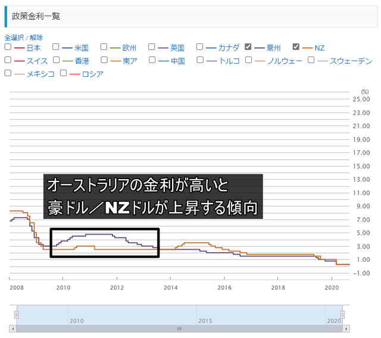The width and height of the screenshot is (381, 338).
Task: Click the 政策金利一覧 heading
Action: [36, 16]
